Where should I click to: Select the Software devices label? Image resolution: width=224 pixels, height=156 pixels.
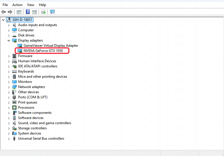31,118
